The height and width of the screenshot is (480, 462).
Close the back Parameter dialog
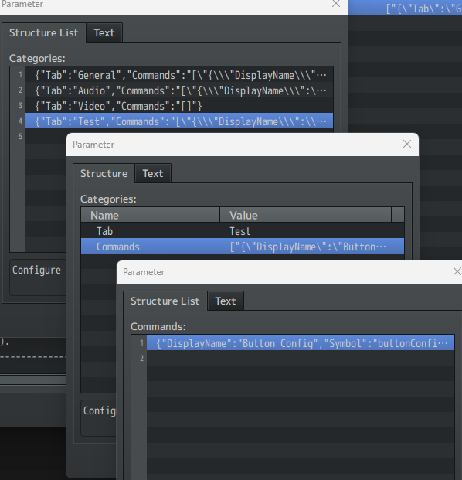coord(336,4)
